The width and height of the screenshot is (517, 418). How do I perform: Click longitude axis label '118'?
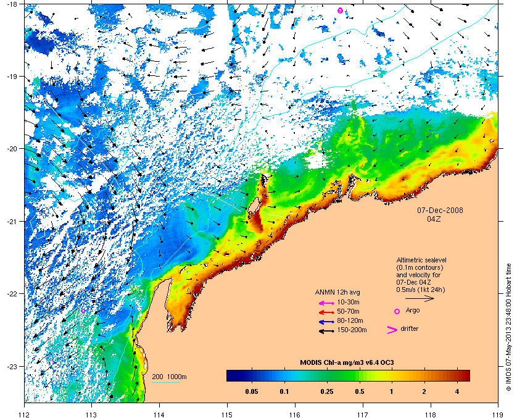click(431, 414)
